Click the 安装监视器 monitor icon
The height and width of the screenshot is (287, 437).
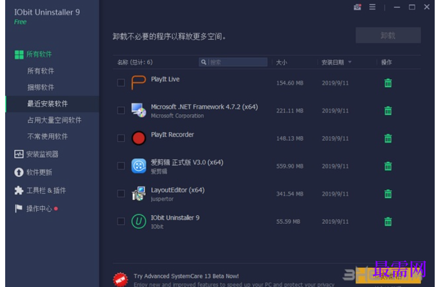coord(18,154)
